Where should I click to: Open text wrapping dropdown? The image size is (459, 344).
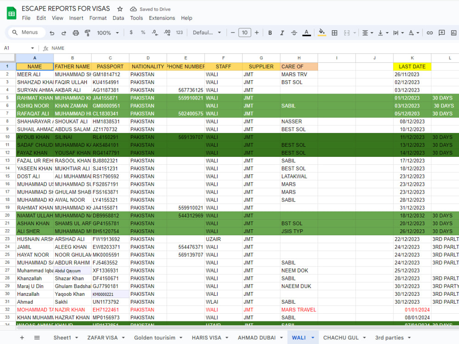398,33
